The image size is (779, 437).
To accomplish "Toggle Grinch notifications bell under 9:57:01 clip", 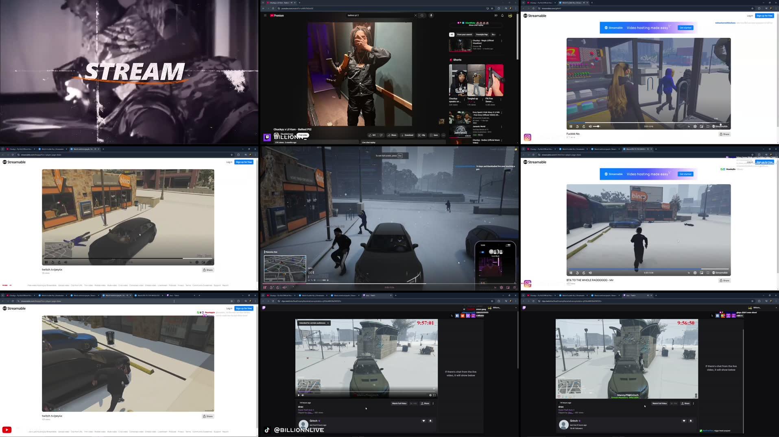I will click(430, 421).
